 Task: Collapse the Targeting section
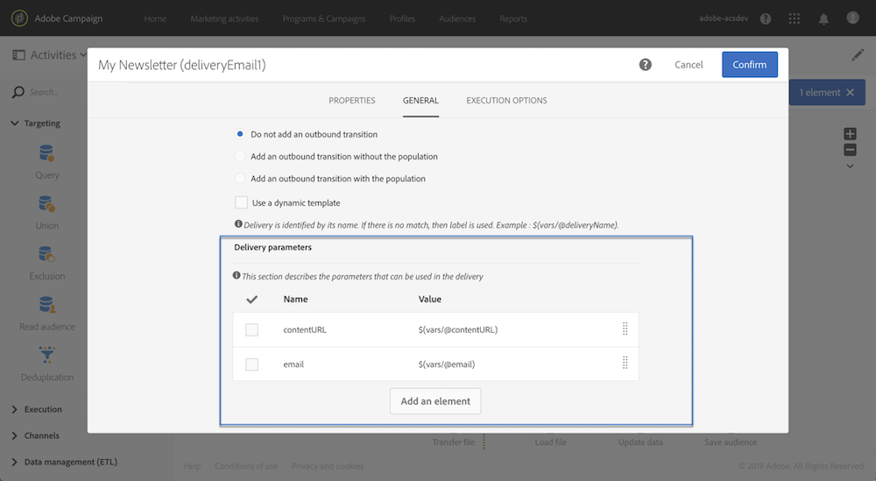click(15, 124)
